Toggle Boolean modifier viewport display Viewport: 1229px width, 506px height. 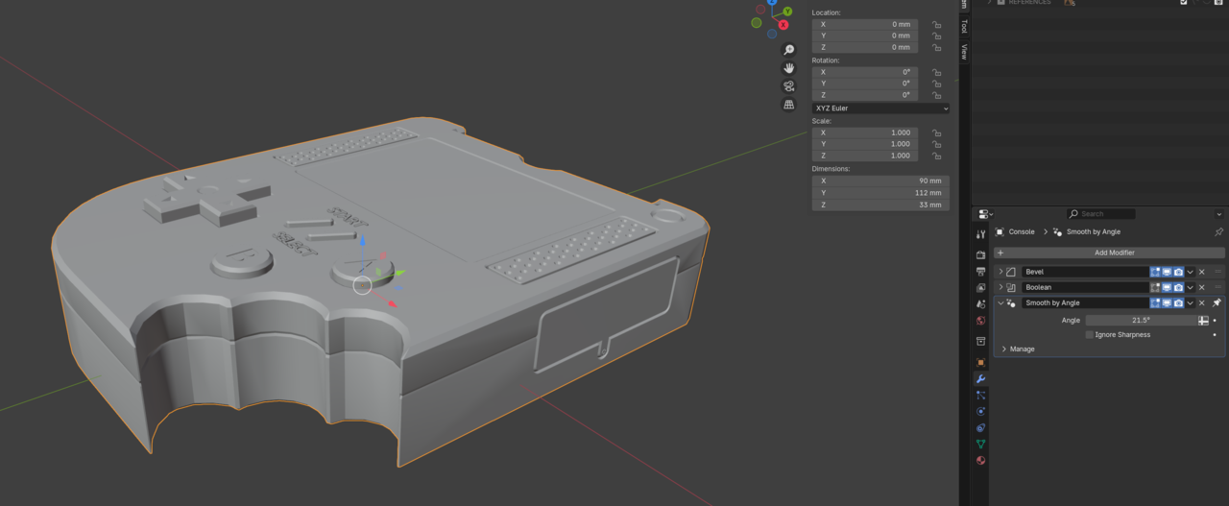point(1168,287)
